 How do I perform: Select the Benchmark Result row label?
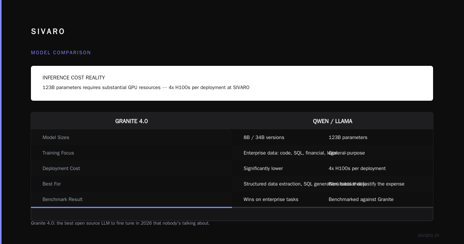[x=63, y=199]
